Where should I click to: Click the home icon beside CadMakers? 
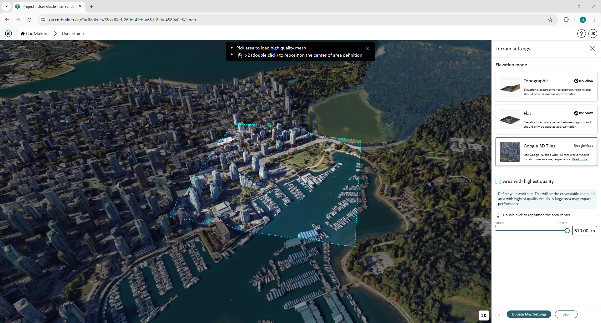(23, 33)
